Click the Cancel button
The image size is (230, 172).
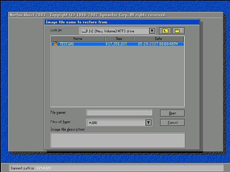(x=172, y=122)
